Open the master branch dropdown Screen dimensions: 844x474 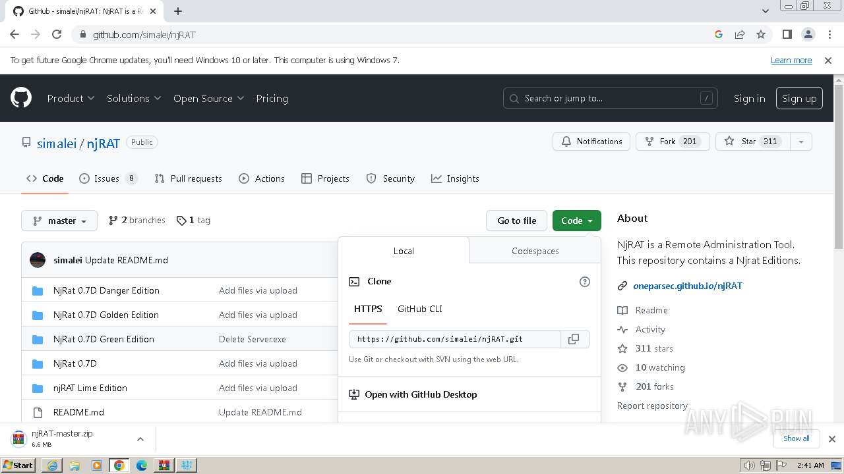click(x=59, y=221)
